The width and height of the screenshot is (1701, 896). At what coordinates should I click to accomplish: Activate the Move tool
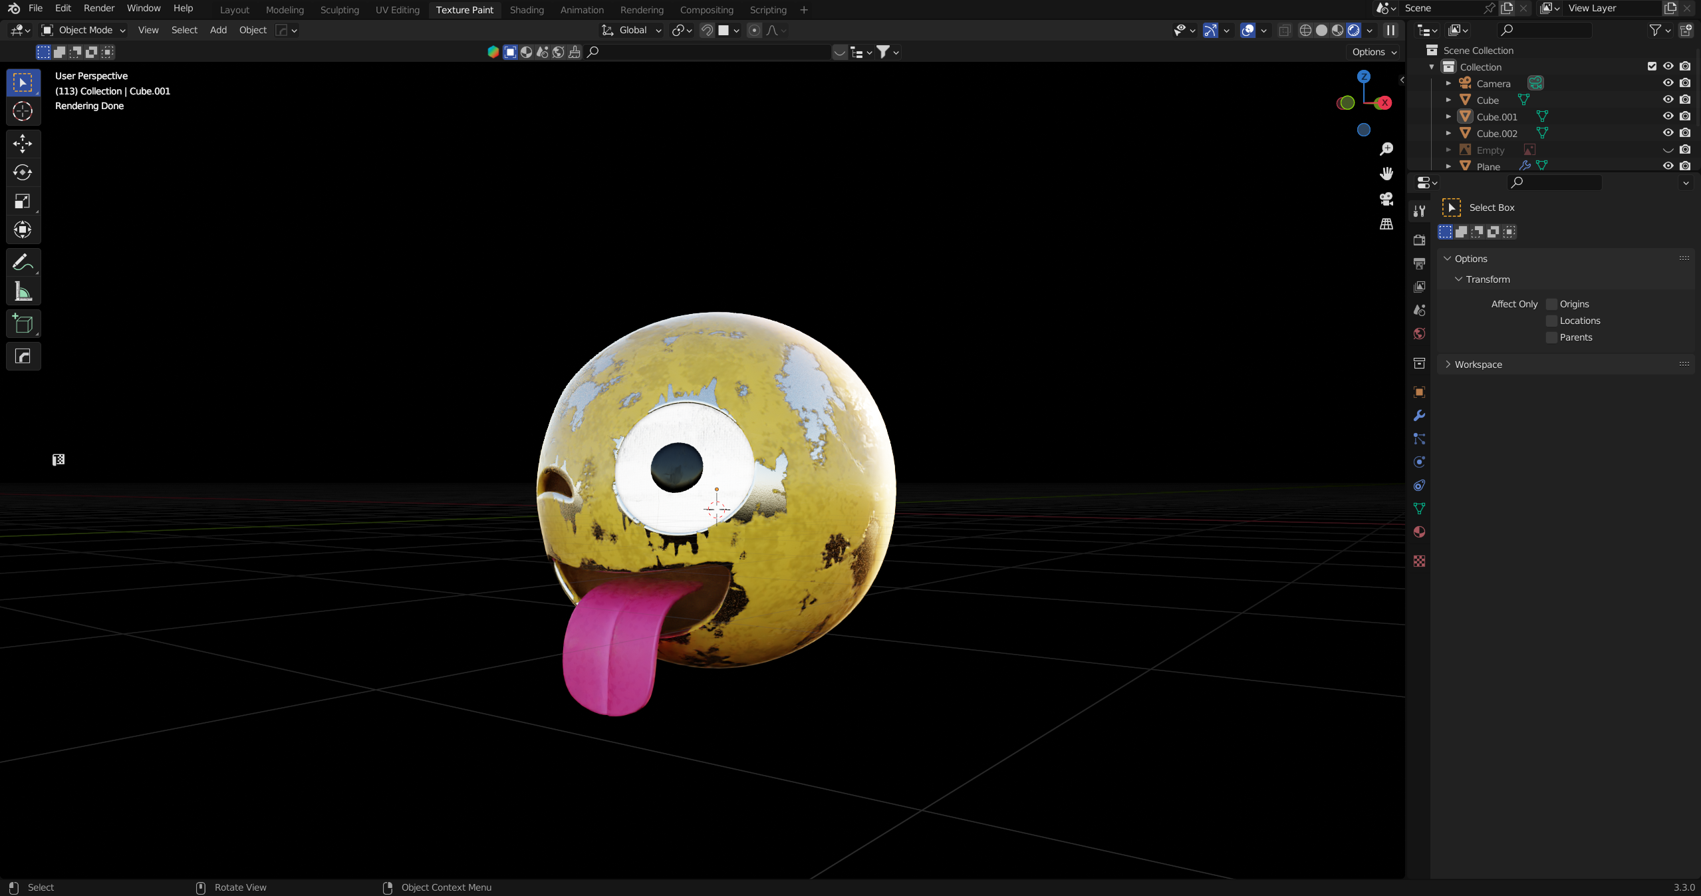point(23,144)
